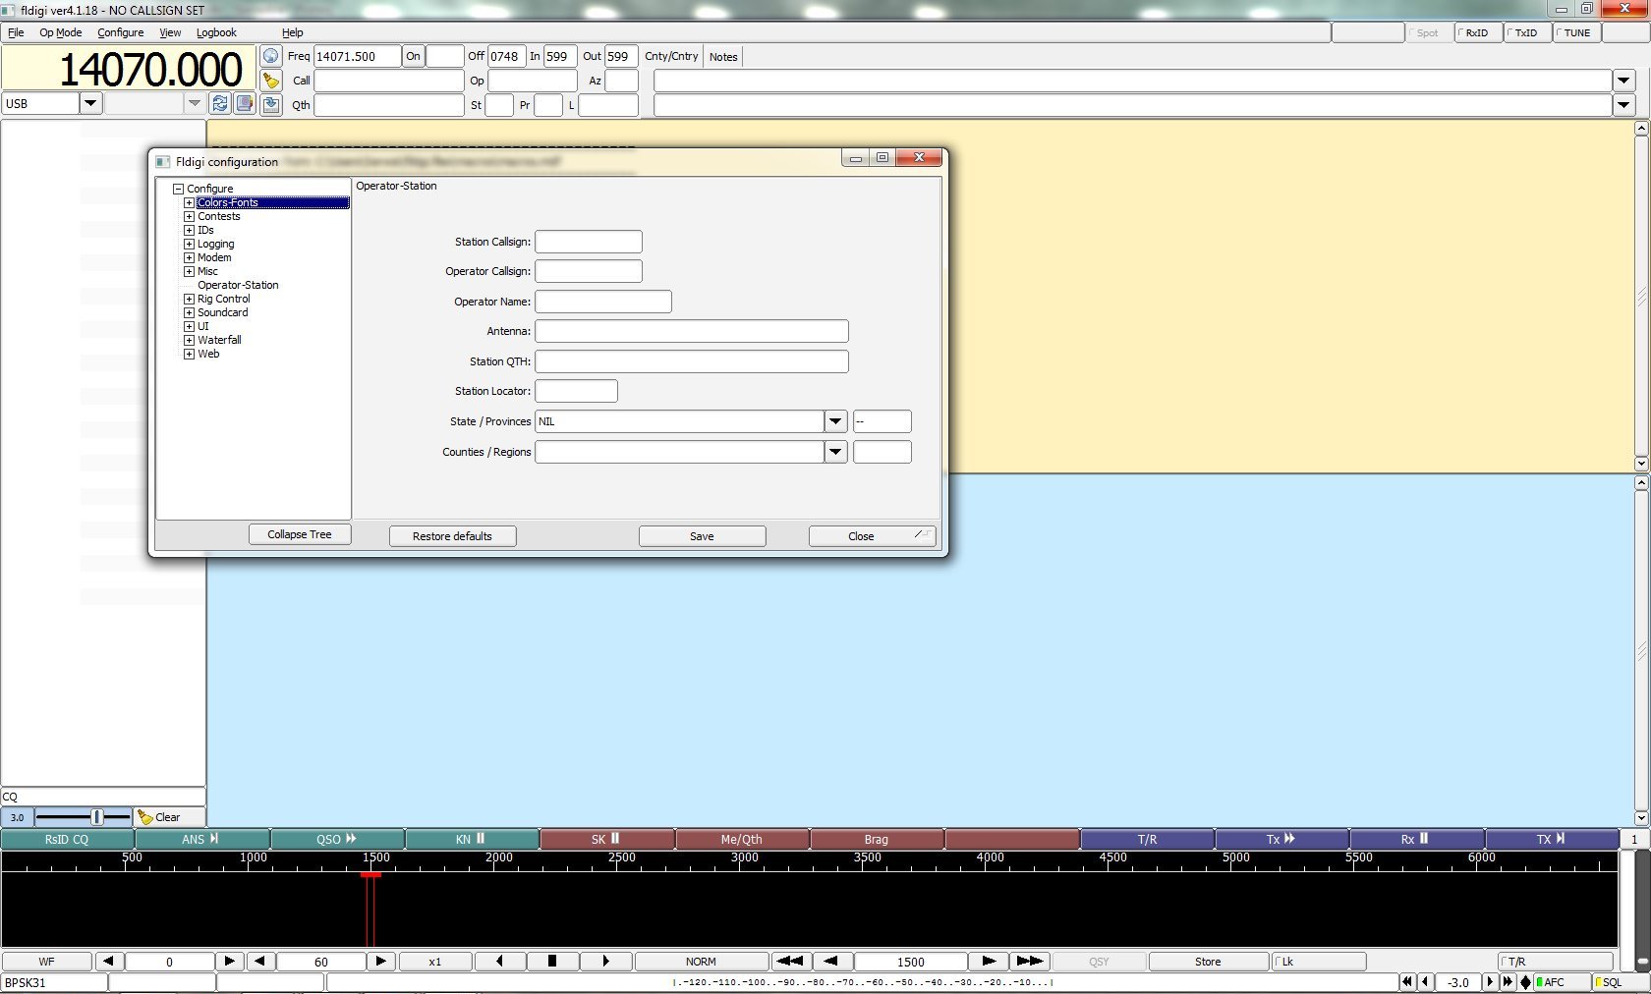
Task: Open the logbook viewer book icon
Action: point(245,103)
